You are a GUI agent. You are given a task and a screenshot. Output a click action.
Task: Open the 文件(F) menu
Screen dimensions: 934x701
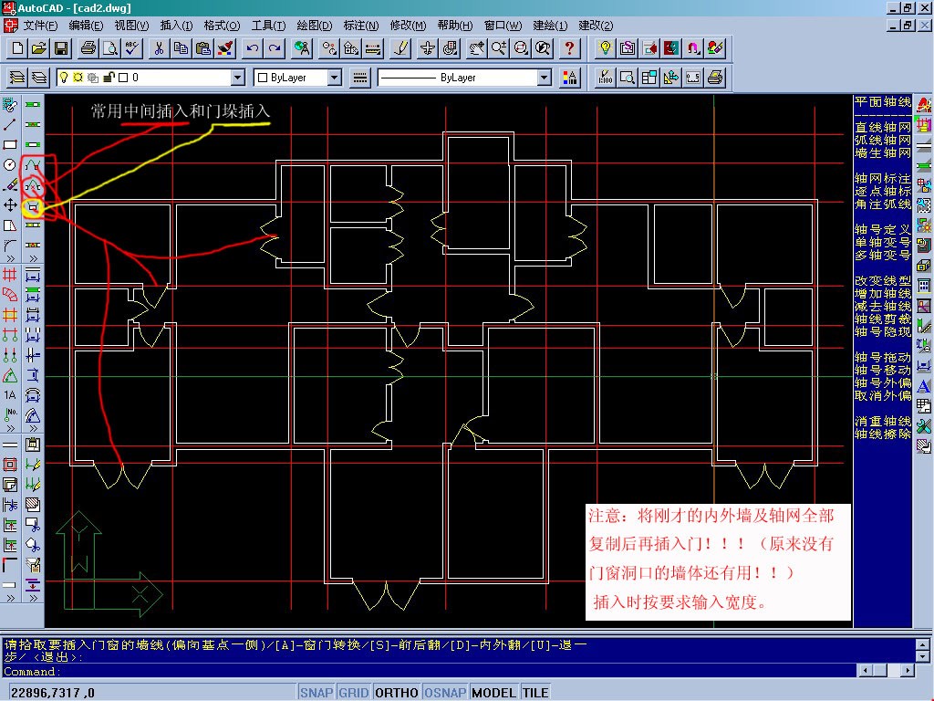pyautogui.click(x=40, y=26)
